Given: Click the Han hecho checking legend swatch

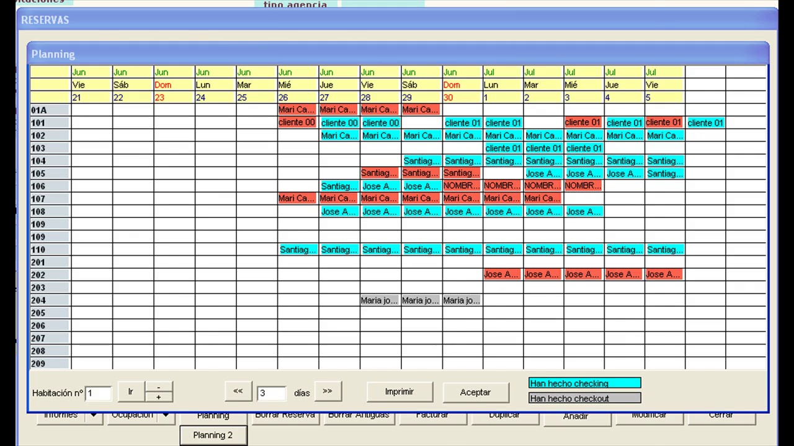Looking at the screenshot, I should point(585,383).
